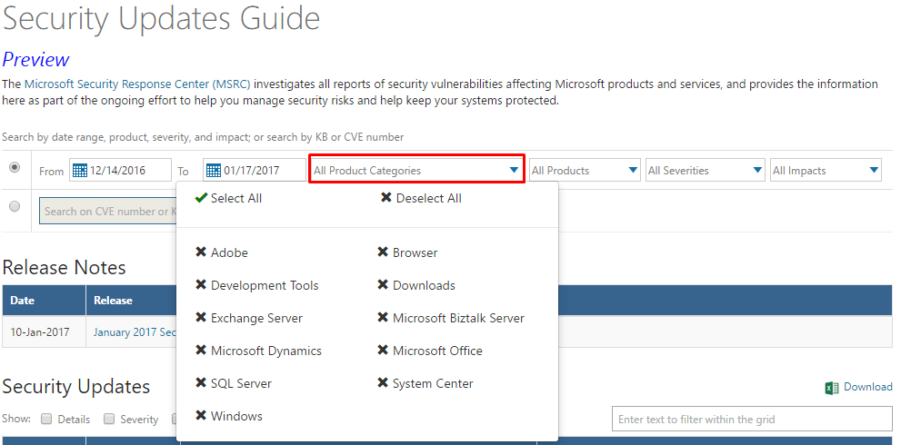Choose the SQL Server category label
This screenshot has height=445, width=901.
pyautogui.click(x=241, y=383)
